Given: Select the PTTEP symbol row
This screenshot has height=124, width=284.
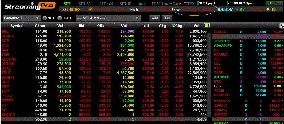Looking at the screenshot, I should click(104, 101).
